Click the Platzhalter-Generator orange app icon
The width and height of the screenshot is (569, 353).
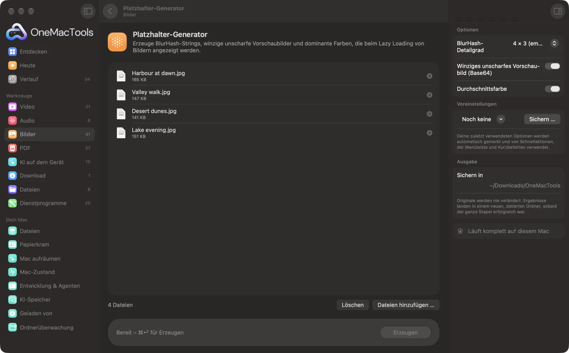click(117, 42)
